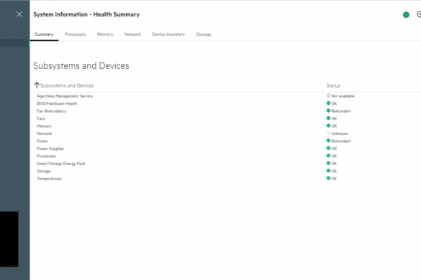
Task: Click the Network Unknown status text
Action: (x=340, y=134)
